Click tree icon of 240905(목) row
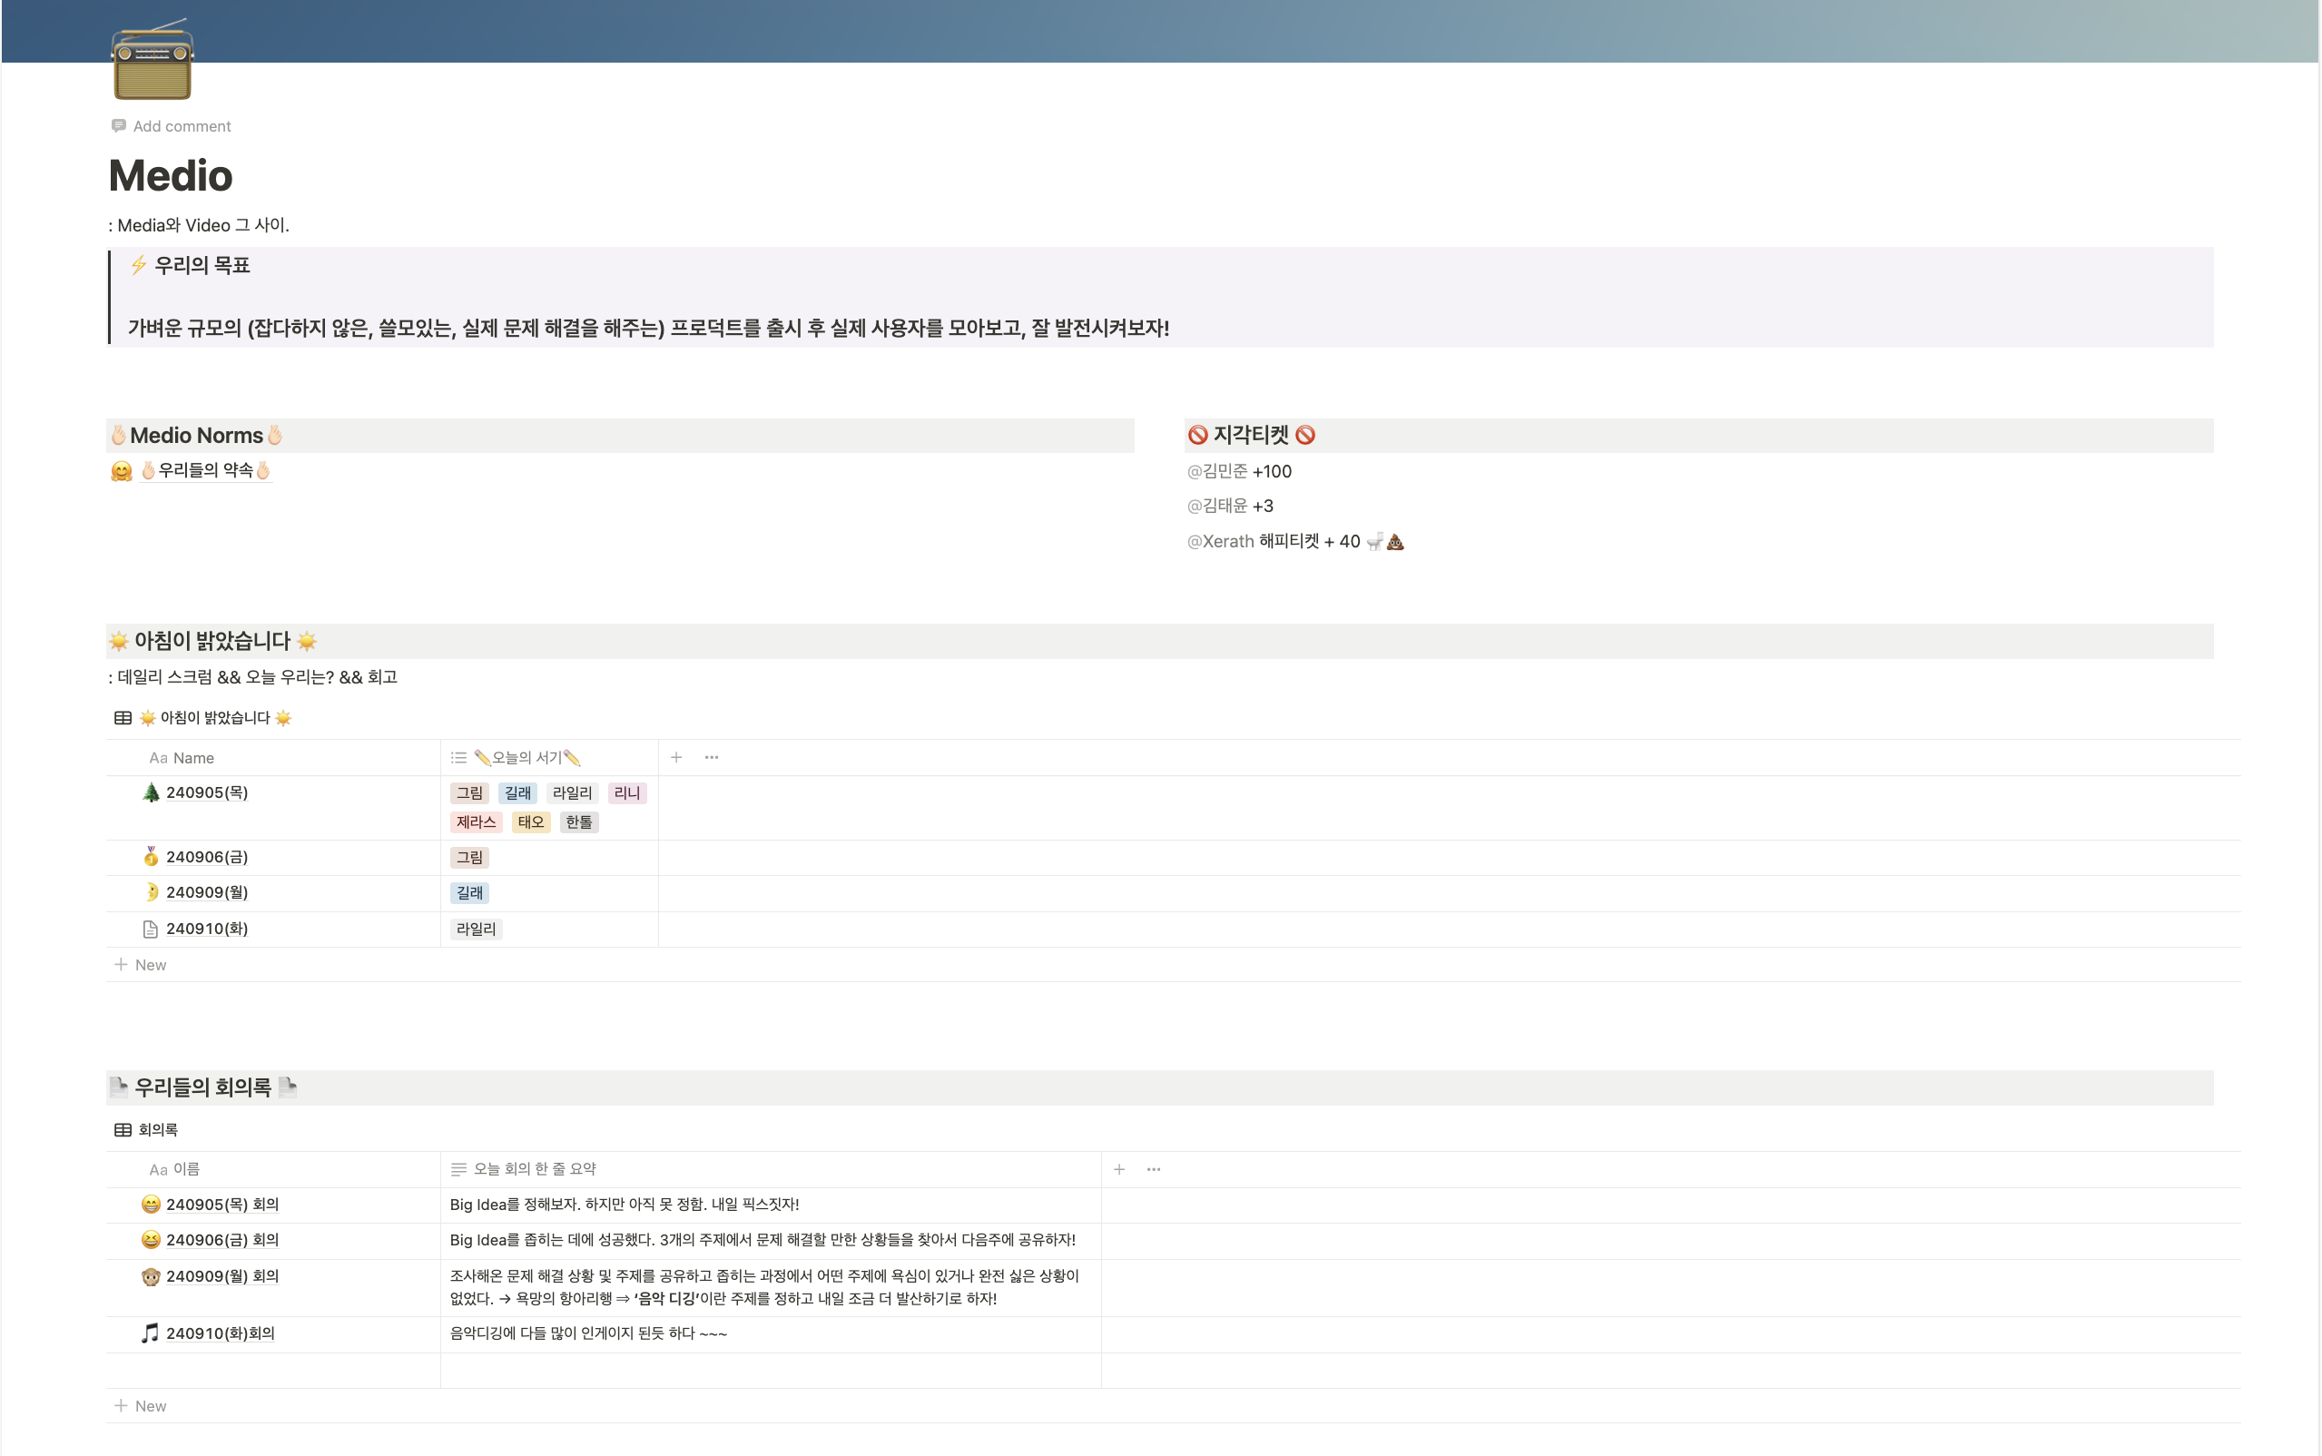 click(x=150, y=792)
